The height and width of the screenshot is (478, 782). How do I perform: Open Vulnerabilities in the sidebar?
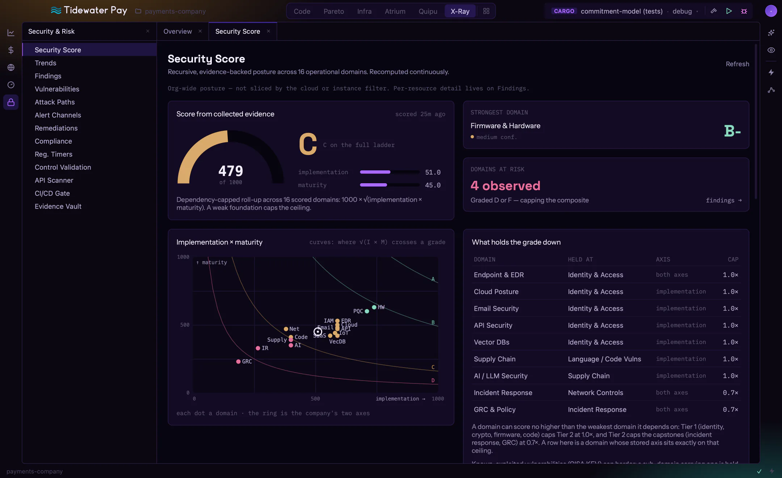coord(89,89)
